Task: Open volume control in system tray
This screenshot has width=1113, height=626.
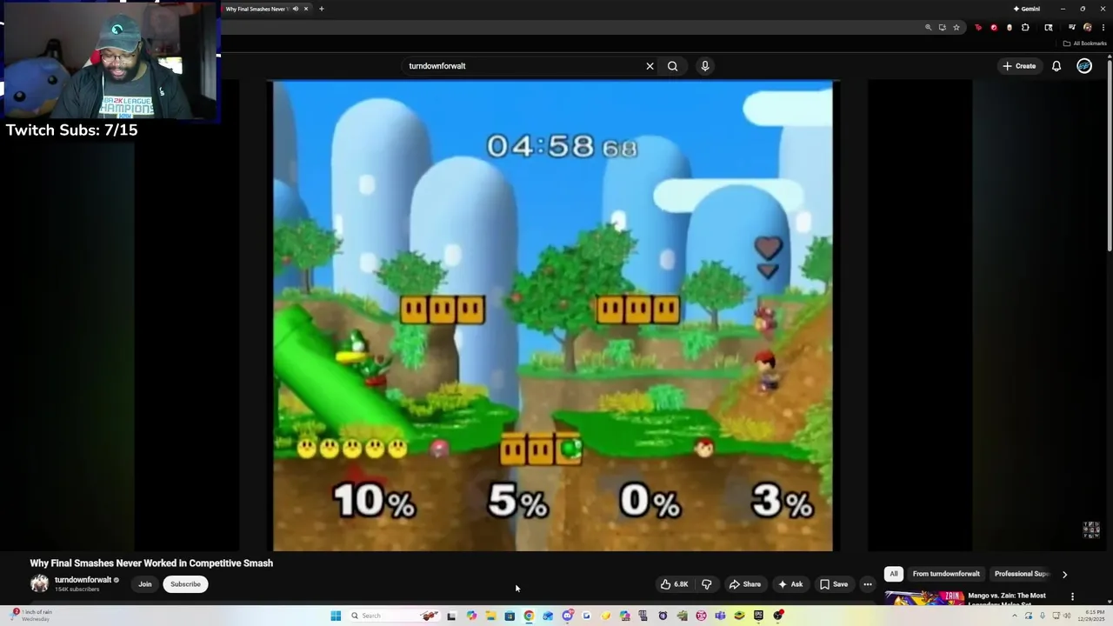Action: [x=1067, y=616]
